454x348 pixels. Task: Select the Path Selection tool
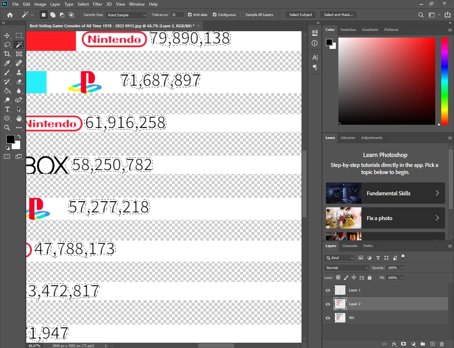19,109
